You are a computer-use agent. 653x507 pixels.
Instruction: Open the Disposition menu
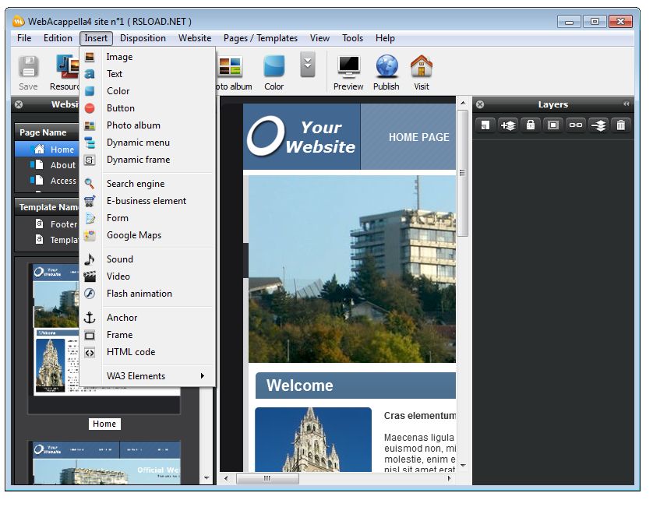[x=143, y=38]
